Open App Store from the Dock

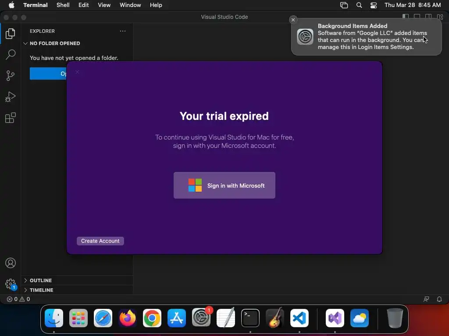(x=177, y=318)
